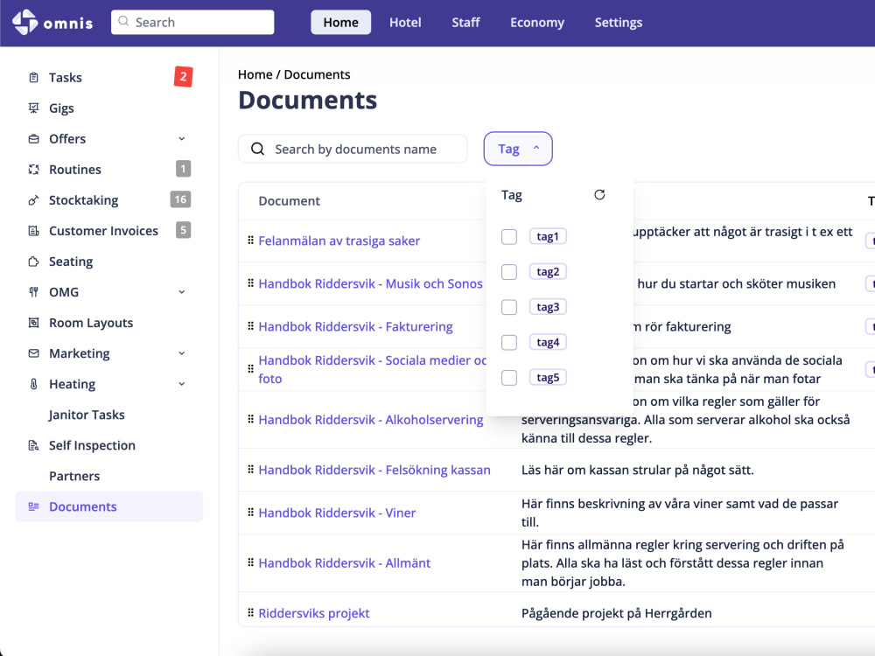Open the Staff tab
This screenshot has height=656, width=875.
466,23
